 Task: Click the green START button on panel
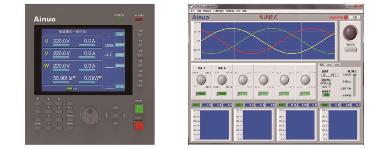[x=139, y=109]
